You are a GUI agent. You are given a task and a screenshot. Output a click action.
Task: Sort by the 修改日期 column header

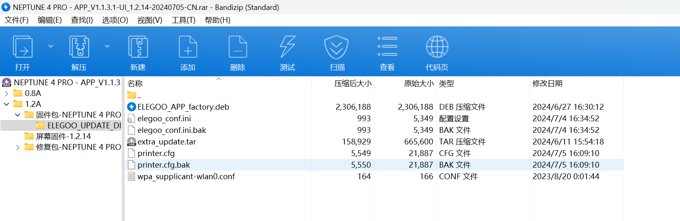click(x=547, y=84)
